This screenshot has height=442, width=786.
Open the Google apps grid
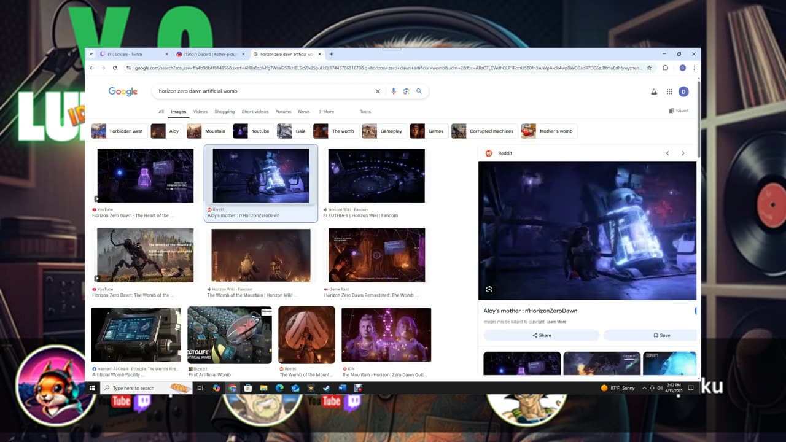click(x=669, y=91)
